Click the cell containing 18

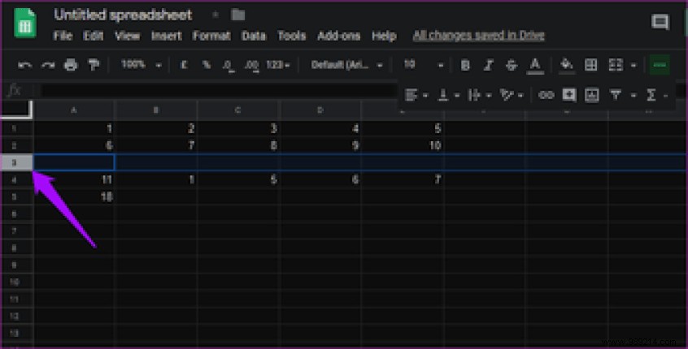coord(74,196)
